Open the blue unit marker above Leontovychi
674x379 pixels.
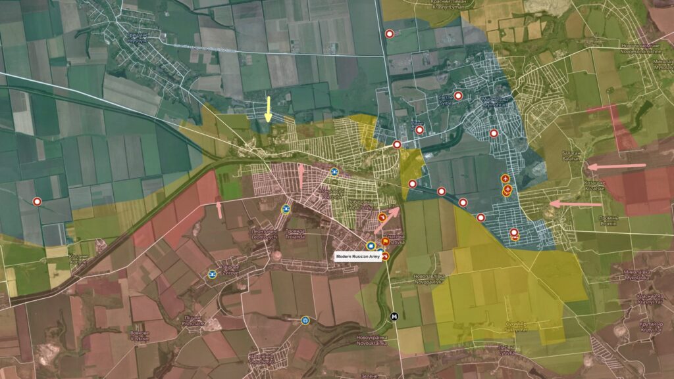point(286,210)
